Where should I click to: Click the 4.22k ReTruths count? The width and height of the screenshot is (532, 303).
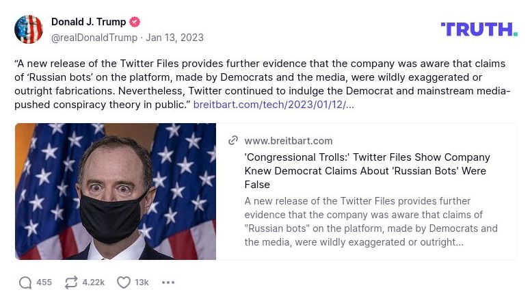click(x=93, y=282)
